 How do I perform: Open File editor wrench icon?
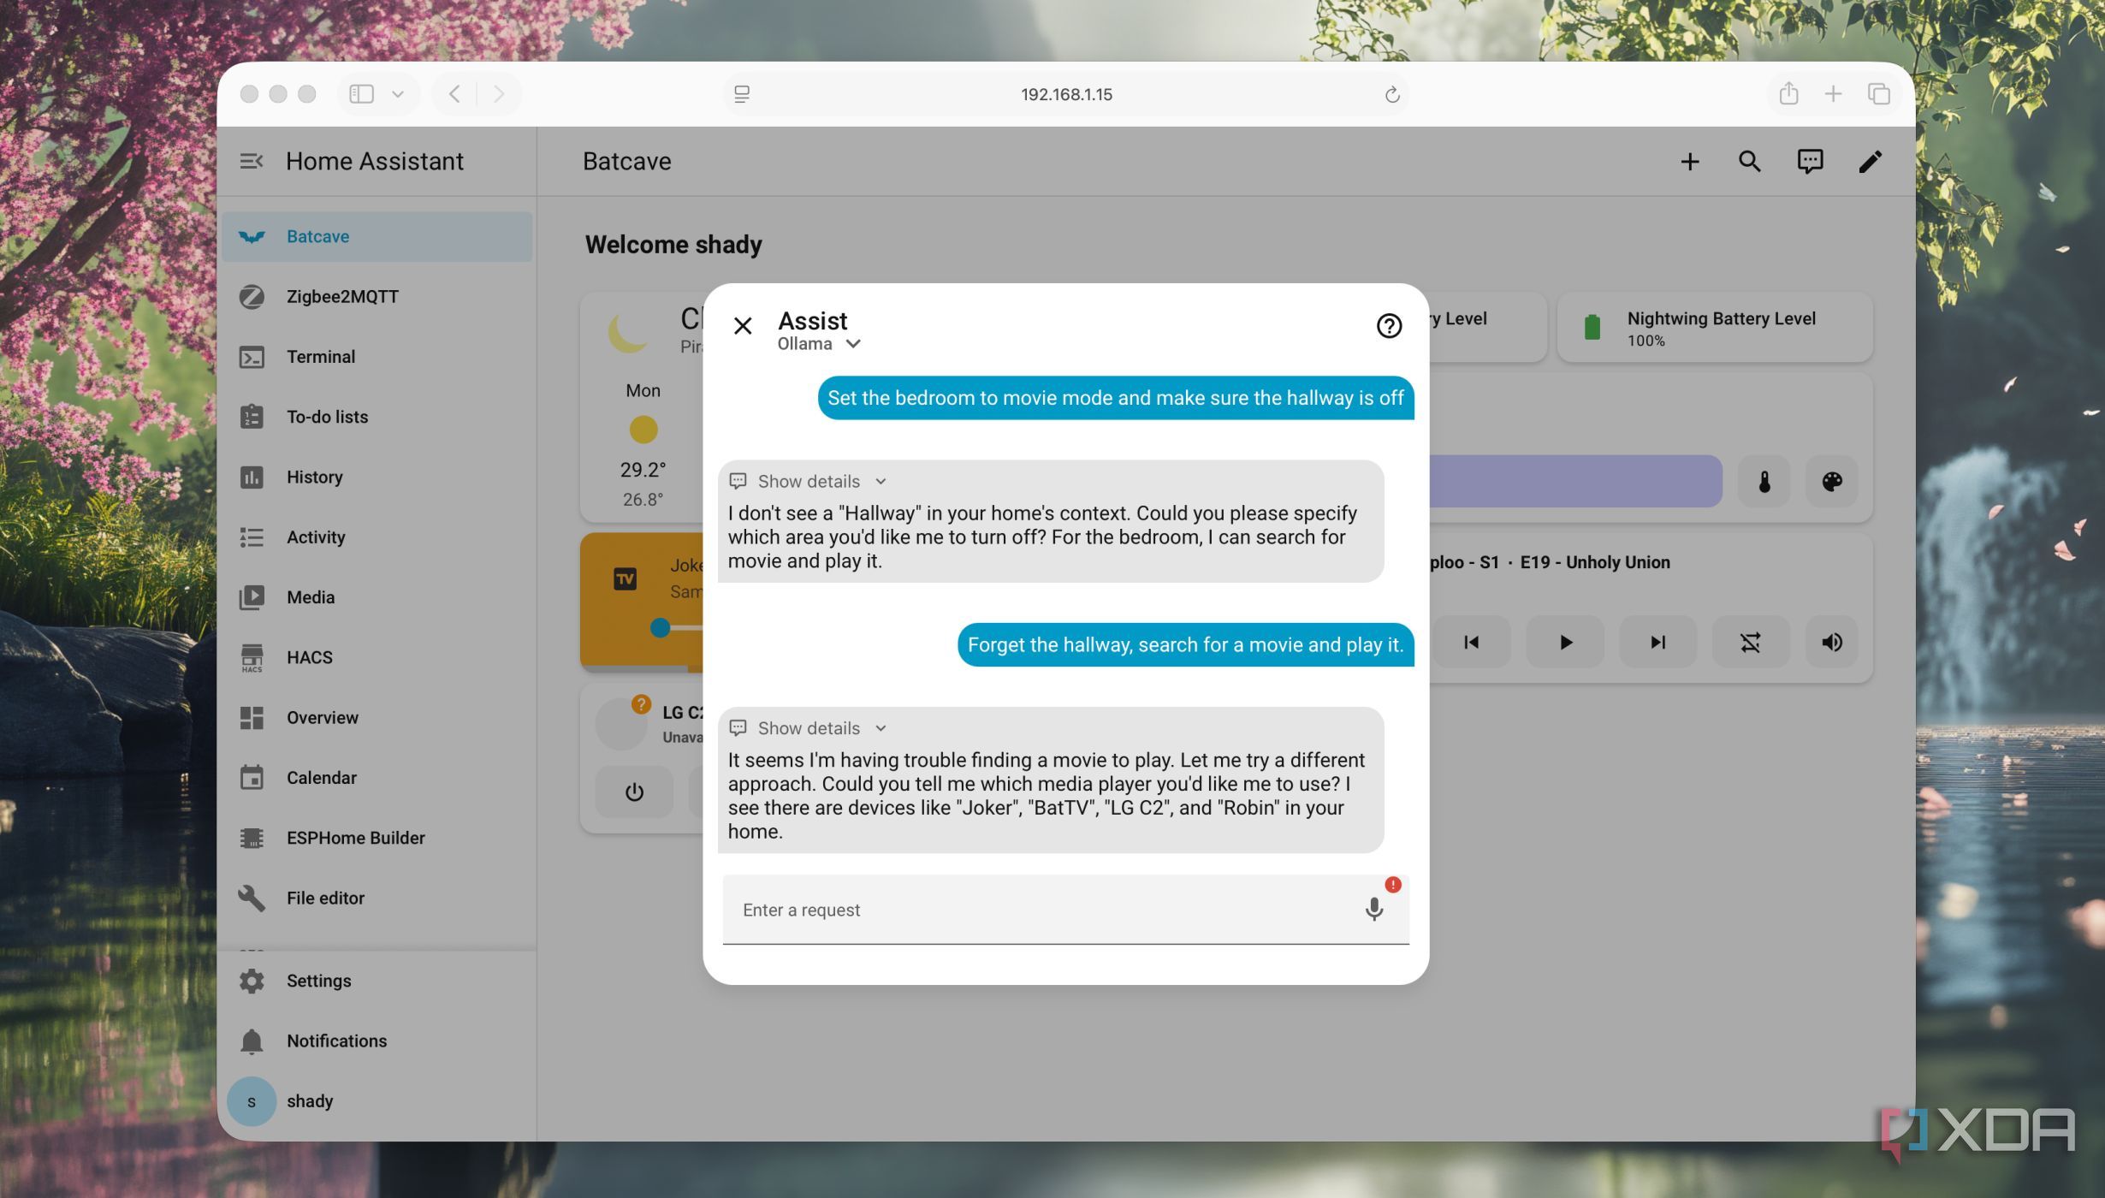coord(252,898)
